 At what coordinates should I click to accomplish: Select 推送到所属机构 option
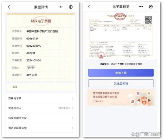[x=41, y=128]
